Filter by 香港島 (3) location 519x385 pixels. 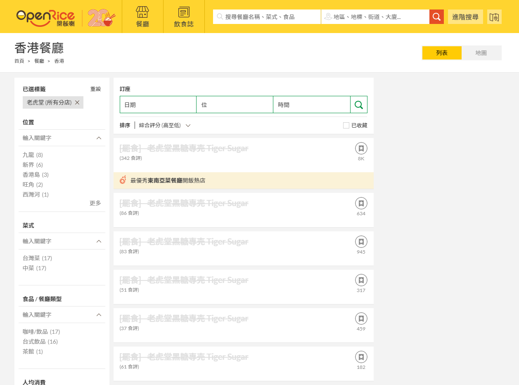pyautogui.click(x=36, y=175)
